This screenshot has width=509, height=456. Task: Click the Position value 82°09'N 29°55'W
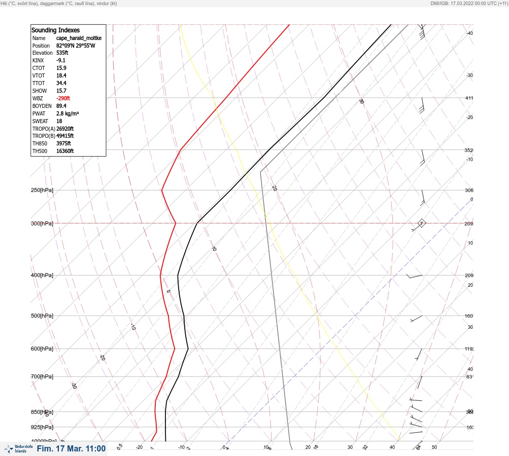pos(76,46)
